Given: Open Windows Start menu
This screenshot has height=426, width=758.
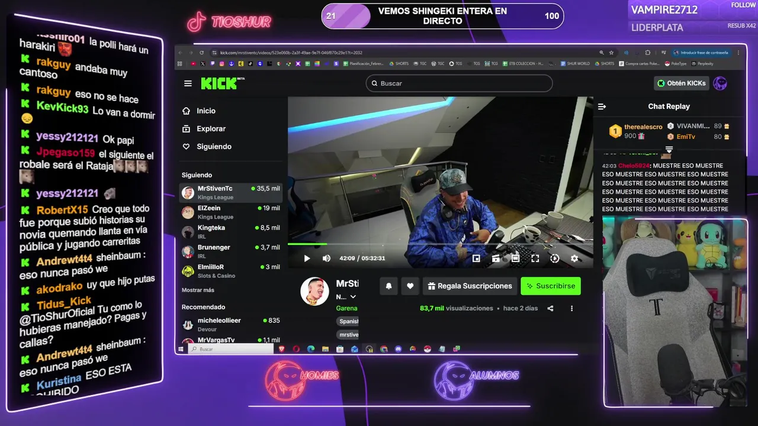Looking at the screenshot, I should [x=180, y=349].
